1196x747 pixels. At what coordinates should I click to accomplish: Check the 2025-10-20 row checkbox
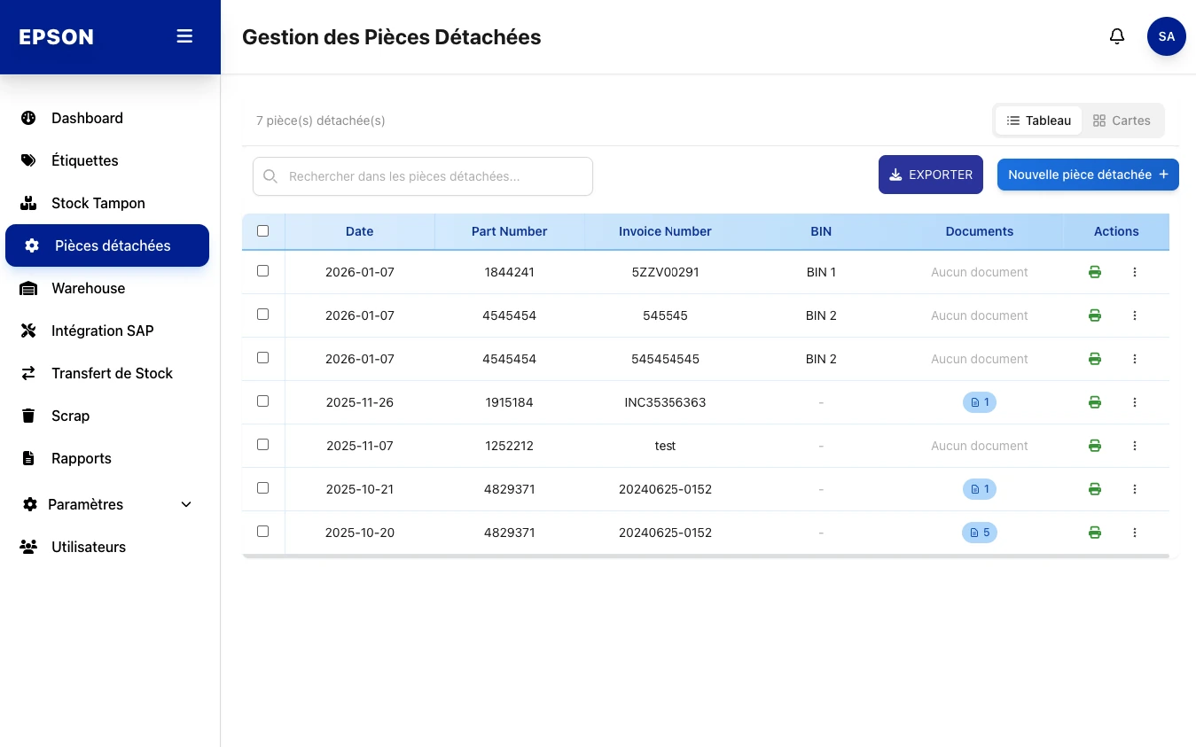[262, 532]
